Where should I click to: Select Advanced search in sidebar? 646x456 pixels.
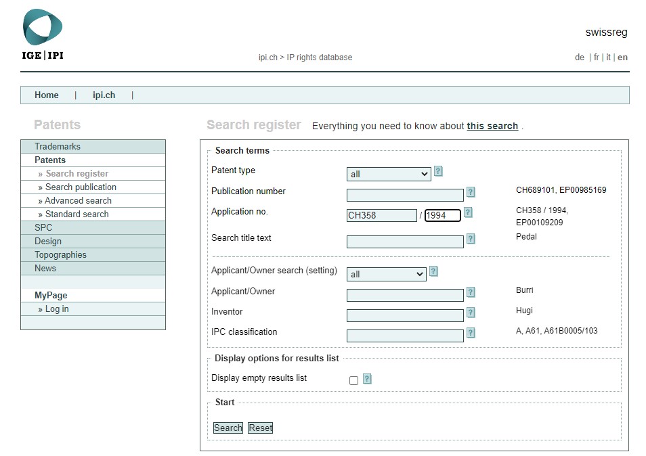pos(93,201)
